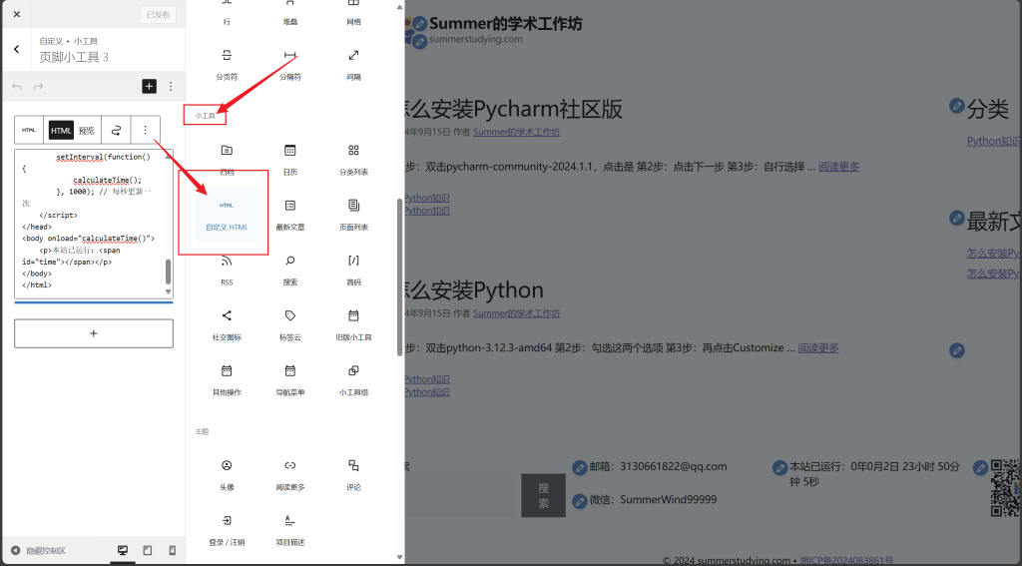Click 阅读更多 link under Python post
1022x566 pixels.
[818, 347]
